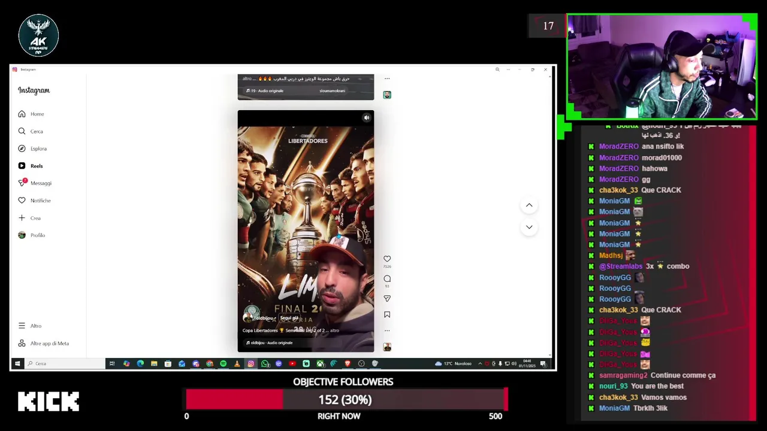The width and height of the screenshot is (767, 431).
Task: Go to previous reel with up arrow
Action: 529,205
